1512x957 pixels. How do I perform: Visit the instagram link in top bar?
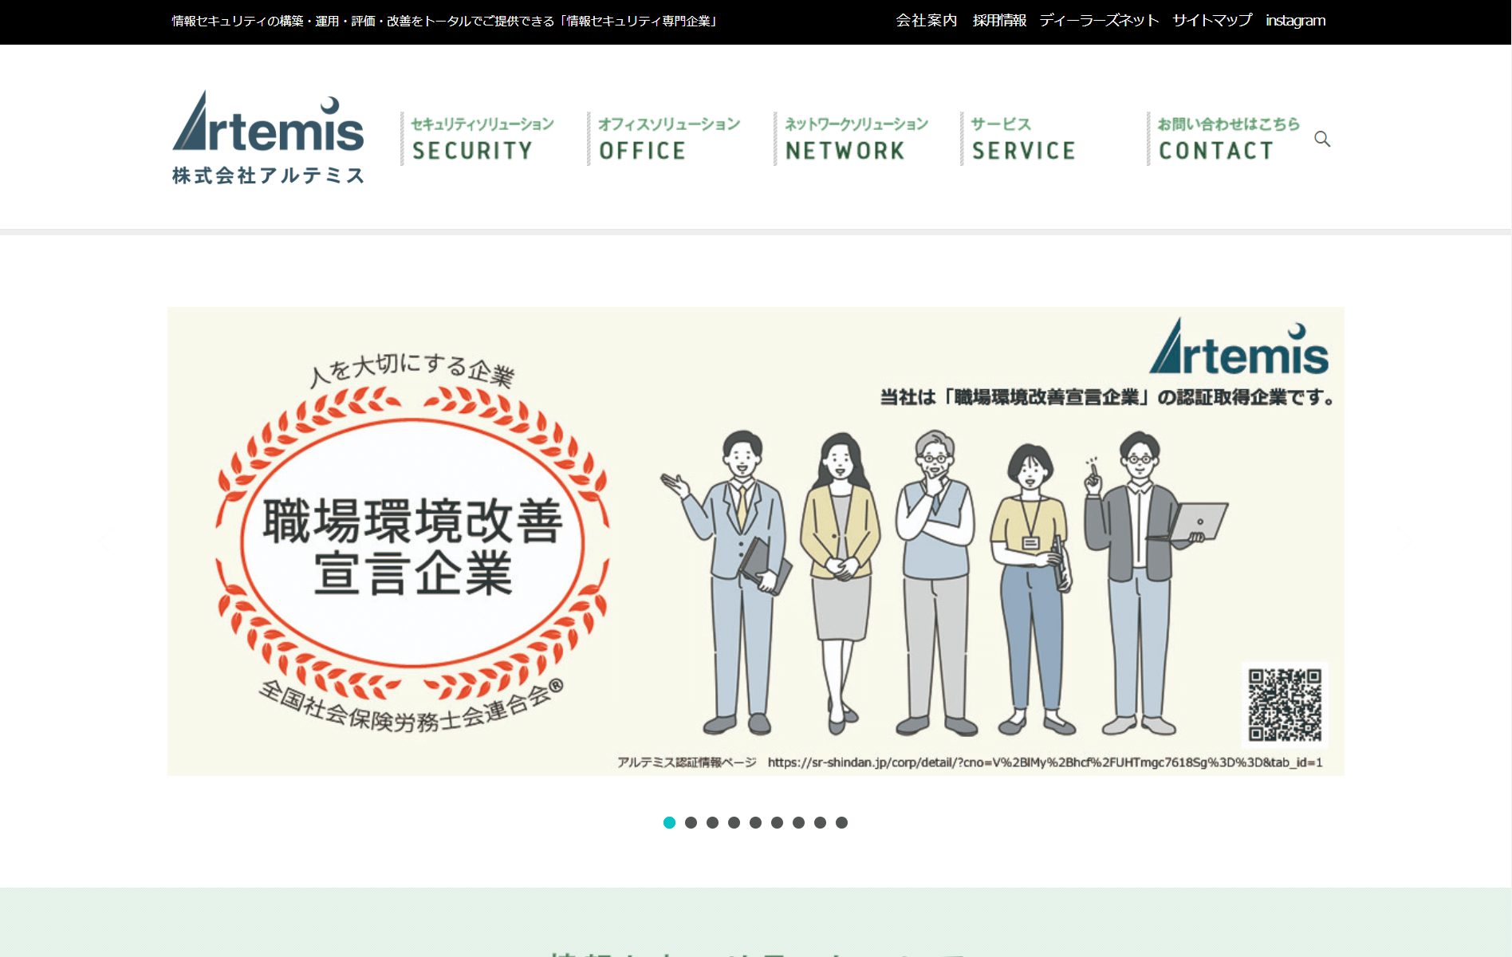click(x=1295, y=21)
